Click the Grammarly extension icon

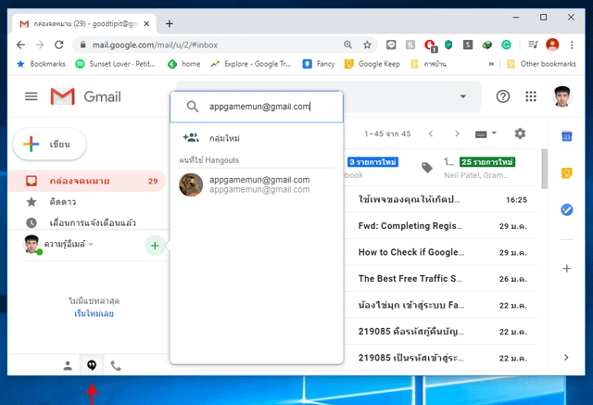coord(506,45)
